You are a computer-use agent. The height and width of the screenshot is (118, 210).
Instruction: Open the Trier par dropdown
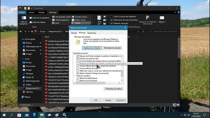[99, 20]
